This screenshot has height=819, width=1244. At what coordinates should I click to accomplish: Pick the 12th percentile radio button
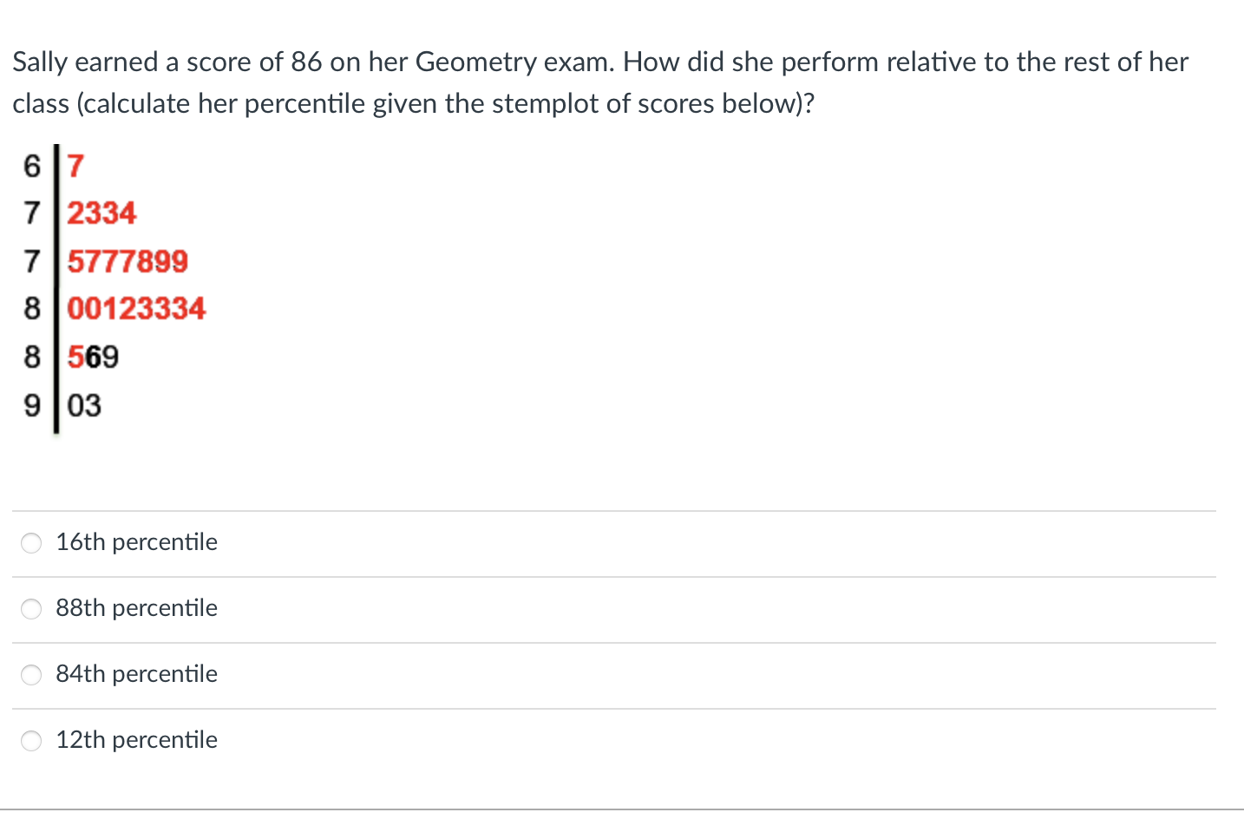[x=31, y=741]
